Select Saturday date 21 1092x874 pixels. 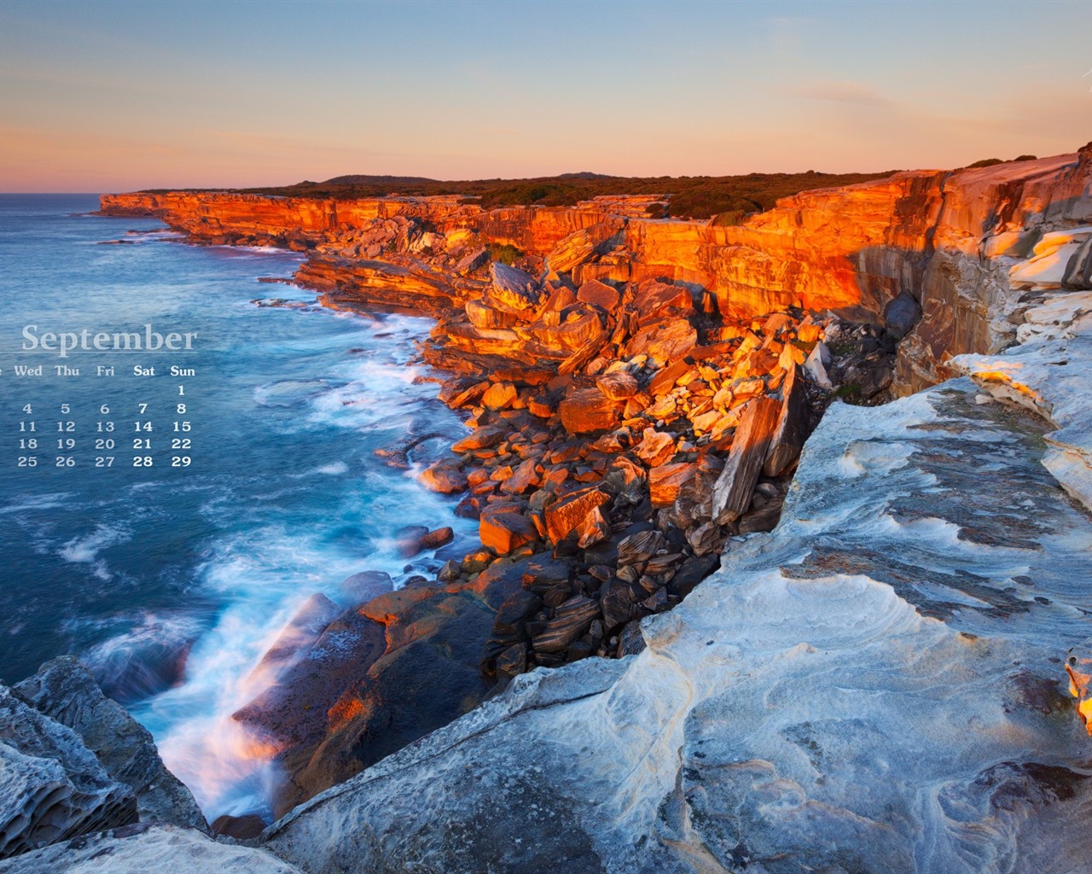pyautogui.click(x=142, y=444)
